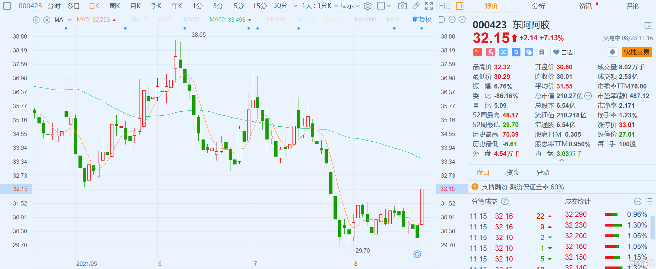
Task: Select the 年K yearly chart
Action: pos(177,6)
